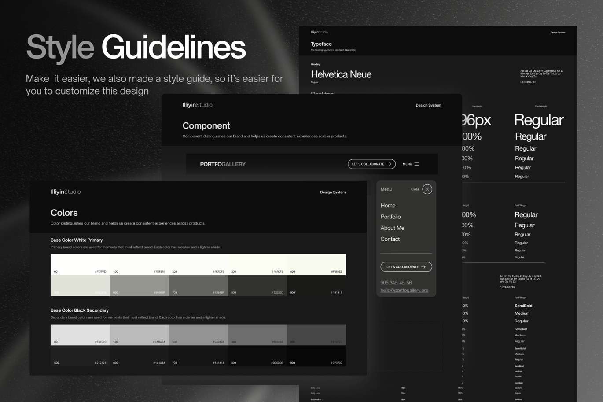Screen dimensions: 603x402
Task: Select black secondary swatch 800 #0D0D0D
Action: [x=257, y=356]
